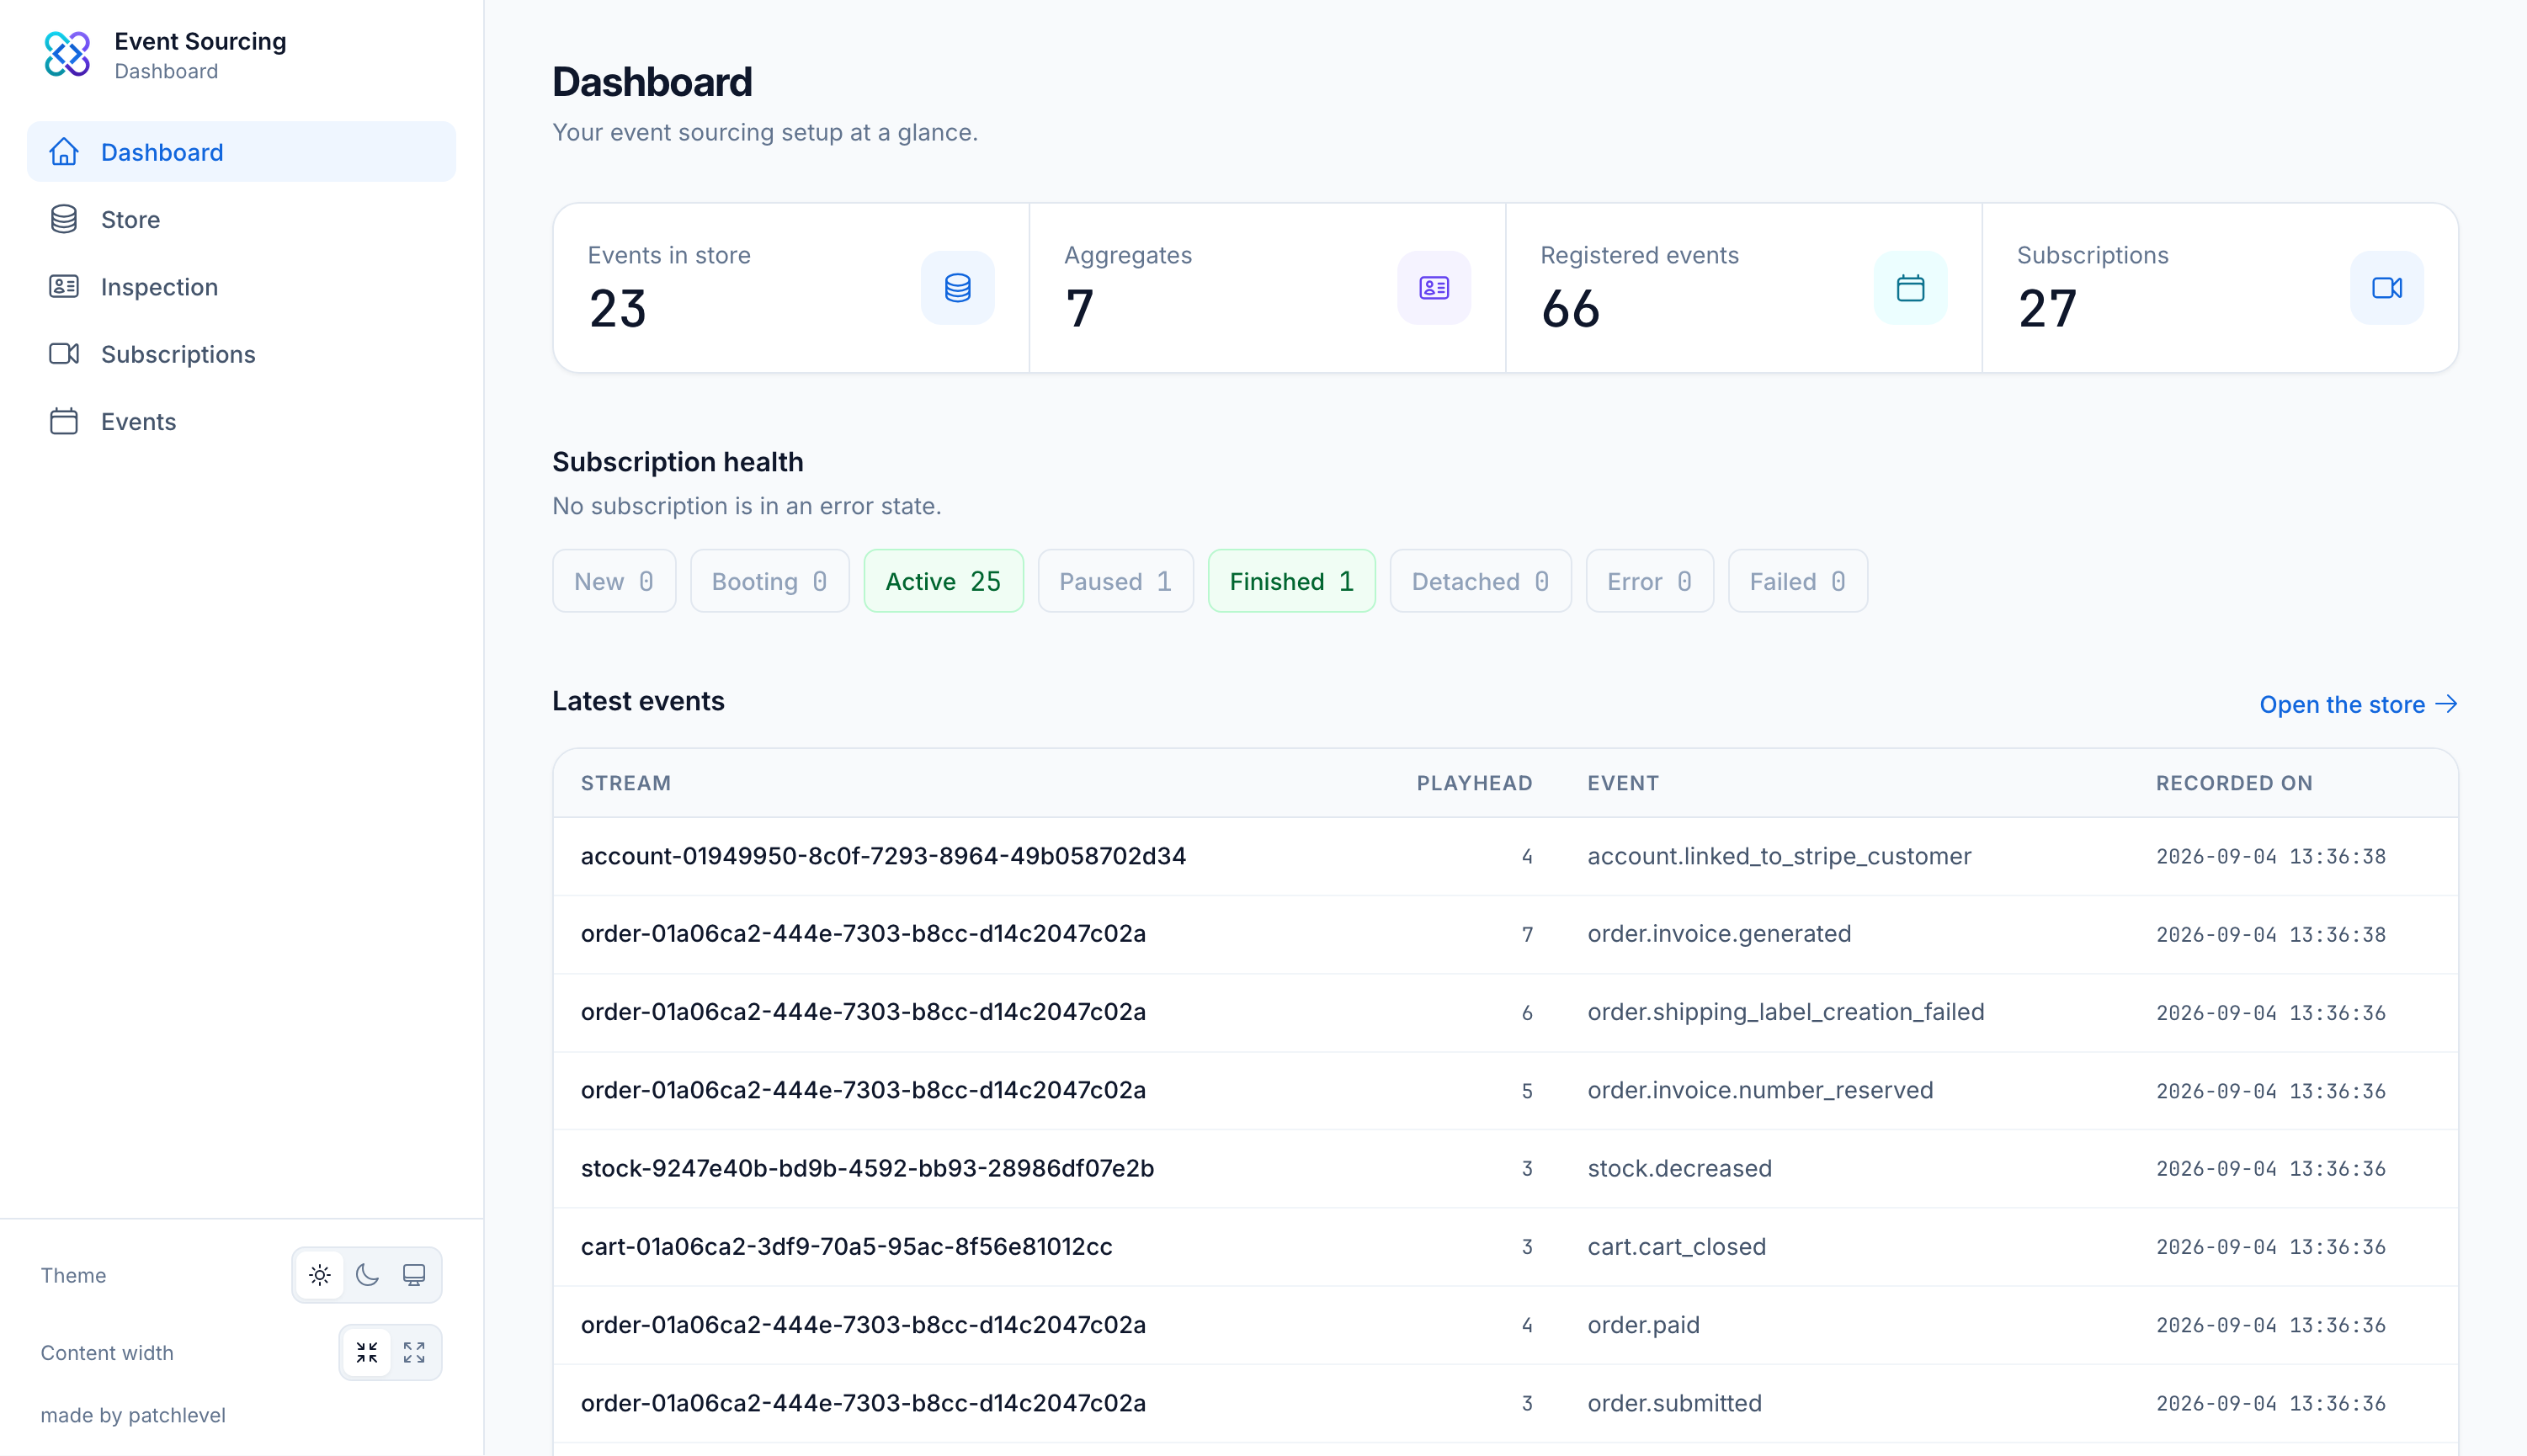Image resolution: width=2527 pixels, height=1456 pixels.
Task: Select the Detached 0 status chip
Action: (1480, 581)
